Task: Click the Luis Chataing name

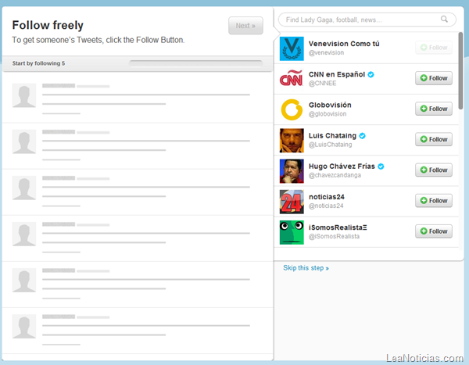Action: click(333, 136)
